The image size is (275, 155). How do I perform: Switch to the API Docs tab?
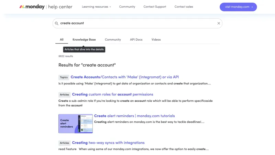click(x=136, y=40)
